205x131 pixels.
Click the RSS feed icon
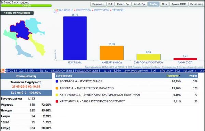2,71
